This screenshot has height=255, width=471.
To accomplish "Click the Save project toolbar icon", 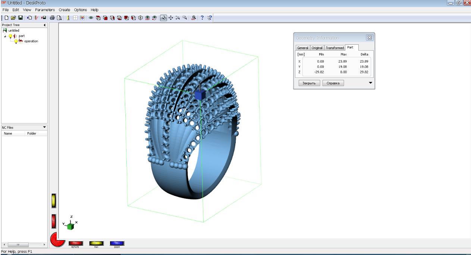I will [x=21, y=17].
